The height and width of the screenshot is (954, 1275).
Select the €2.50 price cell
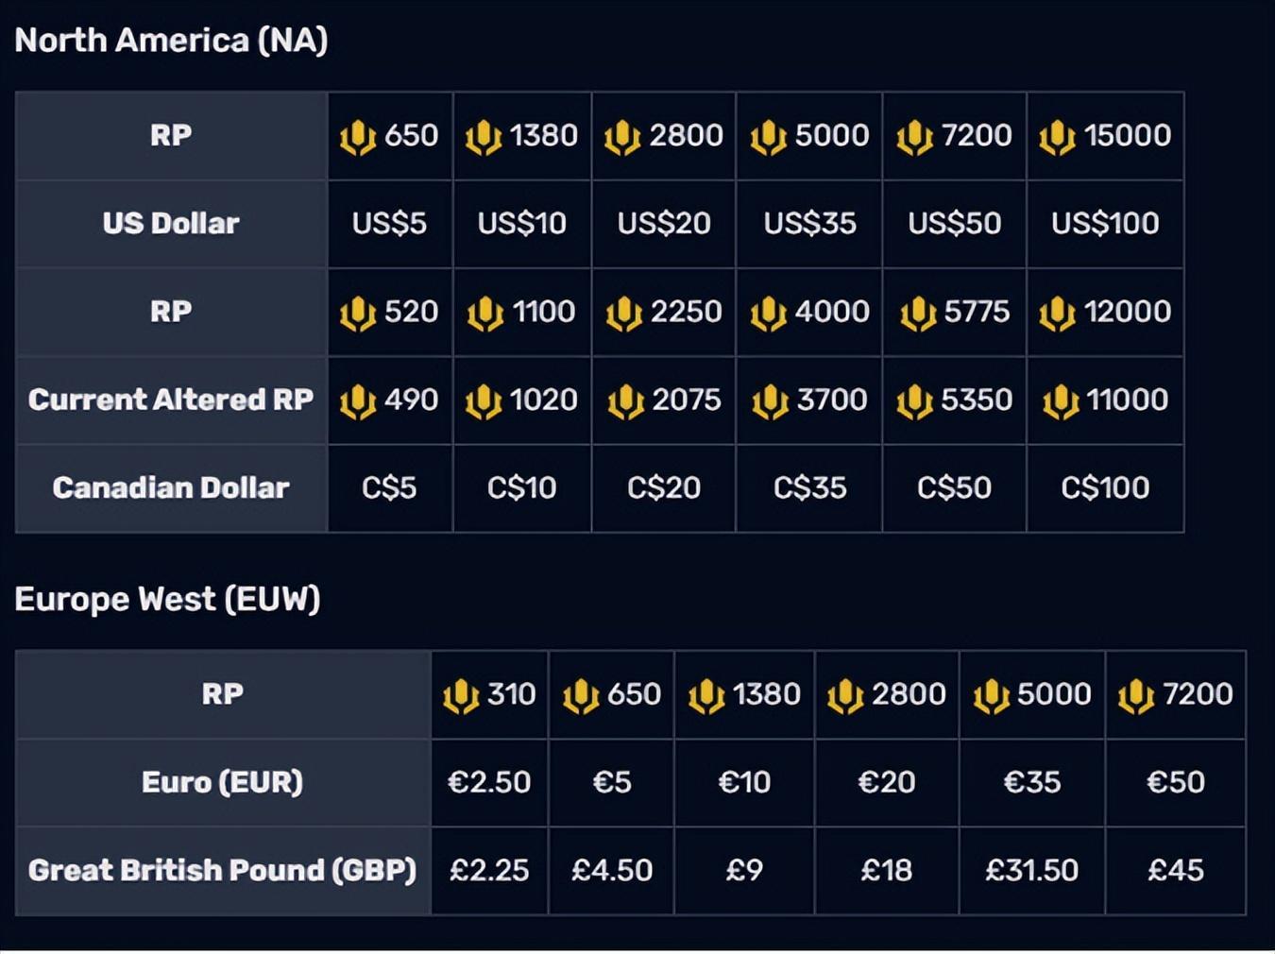coord(489,782)
